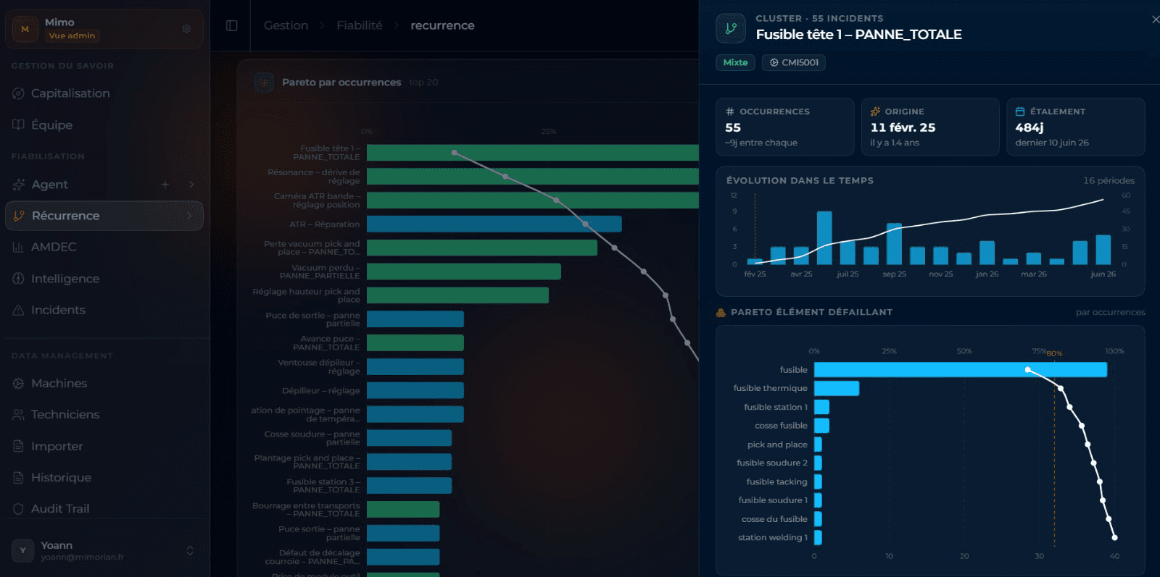
Task: Expand the Récurrence chevron
Action: pyautogui.click(x=189, y=216)
